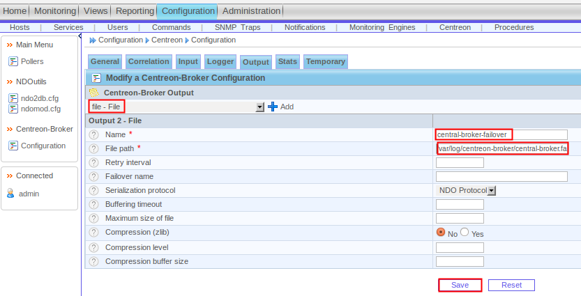Go to the Users submenu
Viewport: 581px width, 296px height.
point(117,27)
